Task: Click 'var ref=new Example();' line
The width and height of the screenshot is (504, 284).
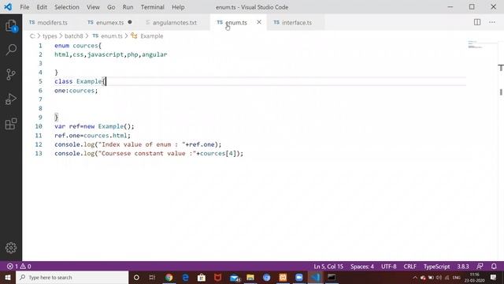Action: pos(94,126)
